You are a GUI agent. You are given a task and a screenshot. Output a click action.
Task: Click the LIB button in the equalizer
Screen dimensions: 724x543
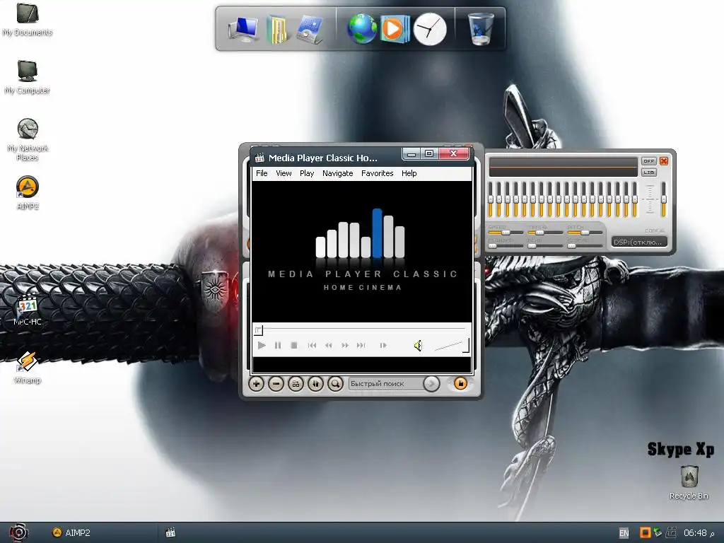649,173
